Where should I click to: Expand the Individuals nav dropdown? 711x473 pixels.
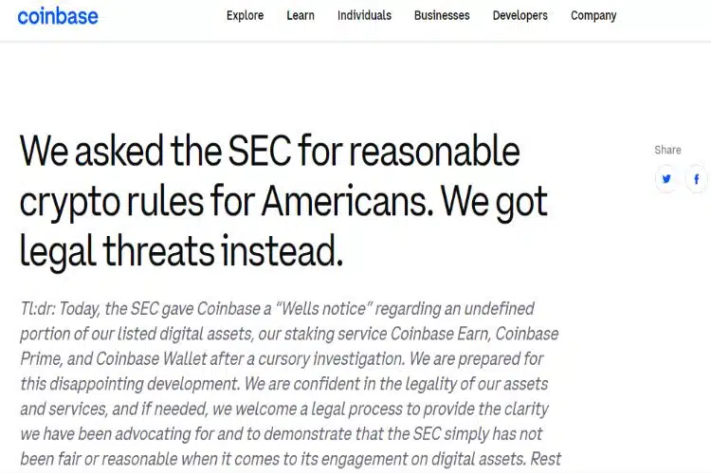(364, 15)
